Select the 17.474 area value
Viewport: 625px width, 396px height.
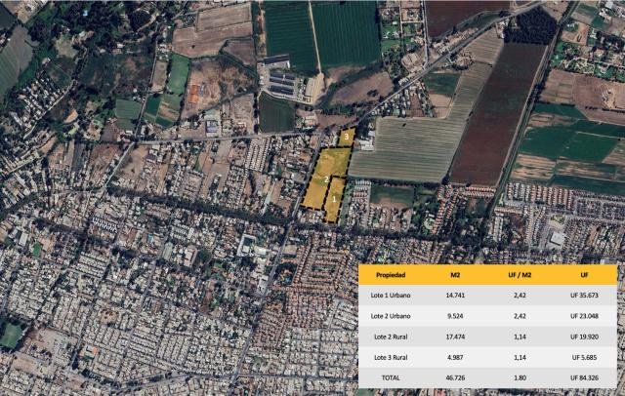point(455,337)
